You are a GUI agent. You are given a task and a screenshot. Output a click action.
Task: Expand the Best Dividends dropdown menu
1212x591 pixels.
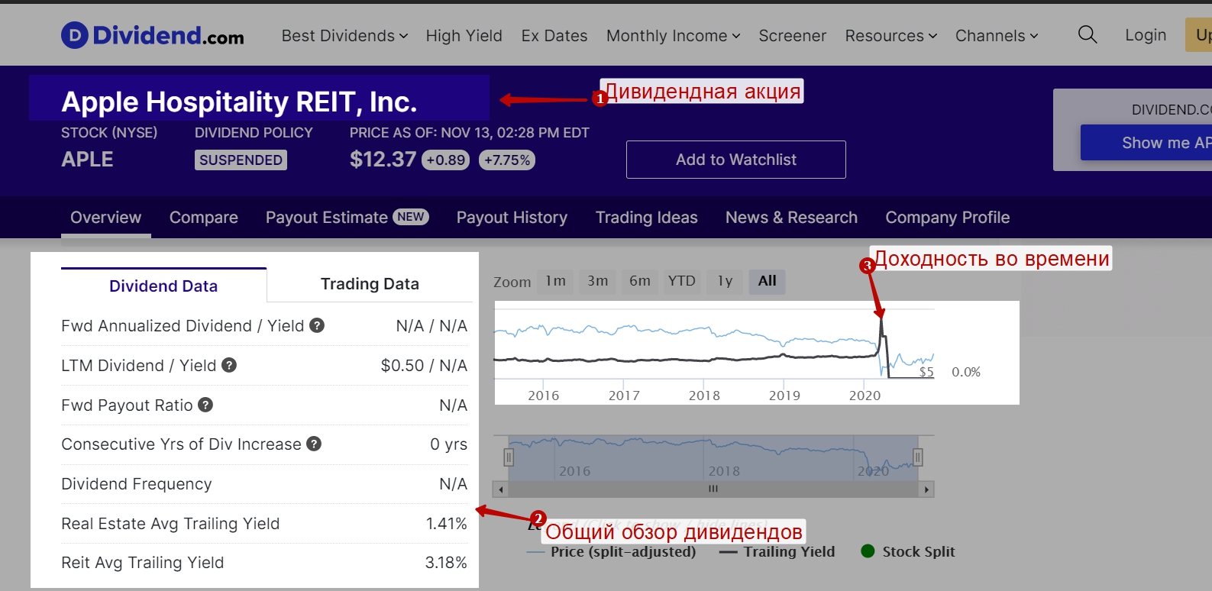344,36
